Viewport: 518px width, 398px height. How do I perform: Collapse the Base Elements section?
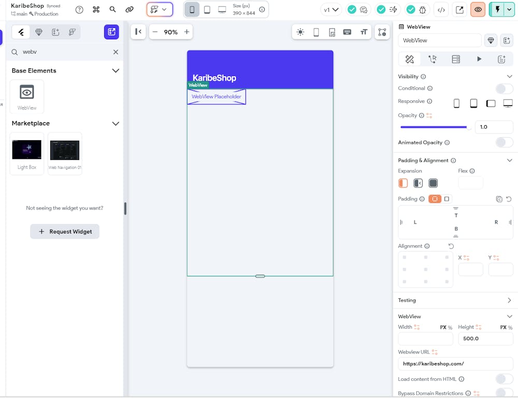(116, 70)
